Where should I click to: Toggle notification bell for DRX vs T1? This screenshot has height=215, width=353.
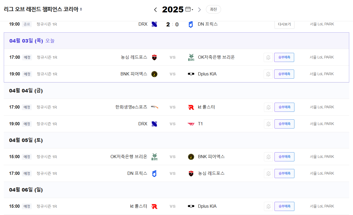269,124
